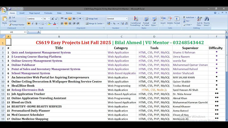Viewport: 228px width, 128px height.
Task: Increase cell indent
Action: point(78,23)
